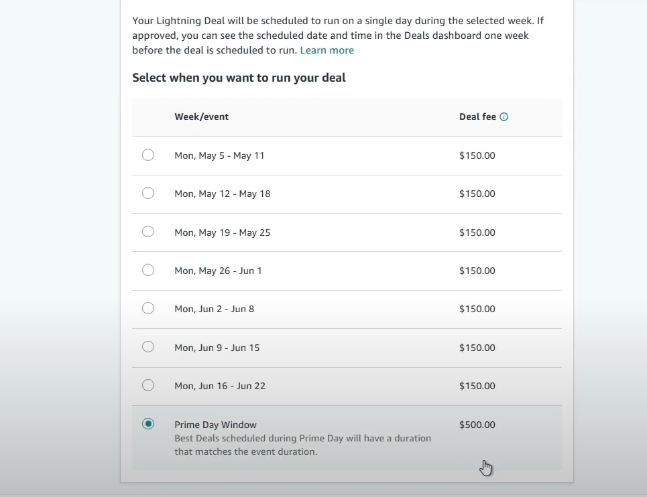This screenshot has width=647, height=497.
Task: Click the Mon, May 5 - May 11 label
Action: 219,155
